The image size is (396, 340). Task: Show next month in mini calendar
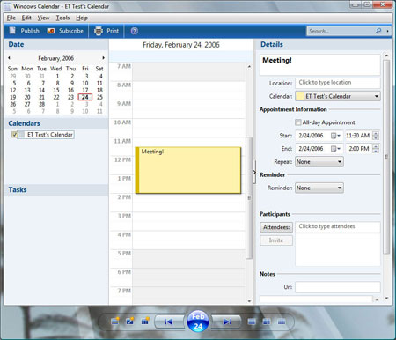click(103, 58)
